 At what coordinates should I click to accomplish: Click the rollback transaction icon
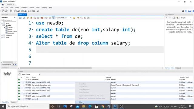50,18
